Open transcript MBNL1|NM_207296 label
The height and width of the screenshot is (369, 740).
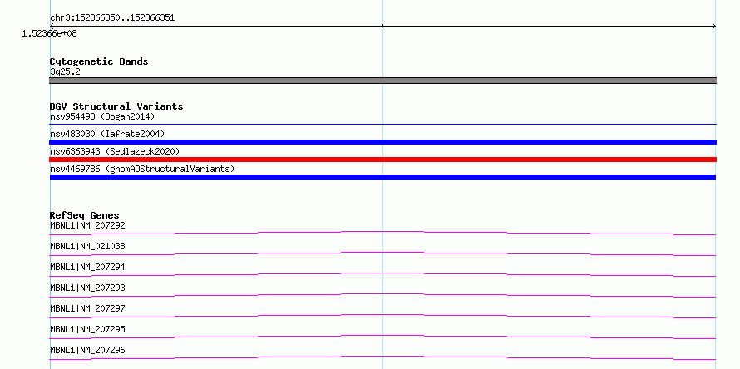[87, 350]
